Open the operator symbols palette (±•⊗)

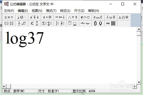47,17
